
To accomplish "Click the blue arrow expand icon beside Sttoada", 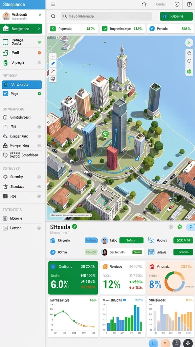I will [x=190, y=227].
